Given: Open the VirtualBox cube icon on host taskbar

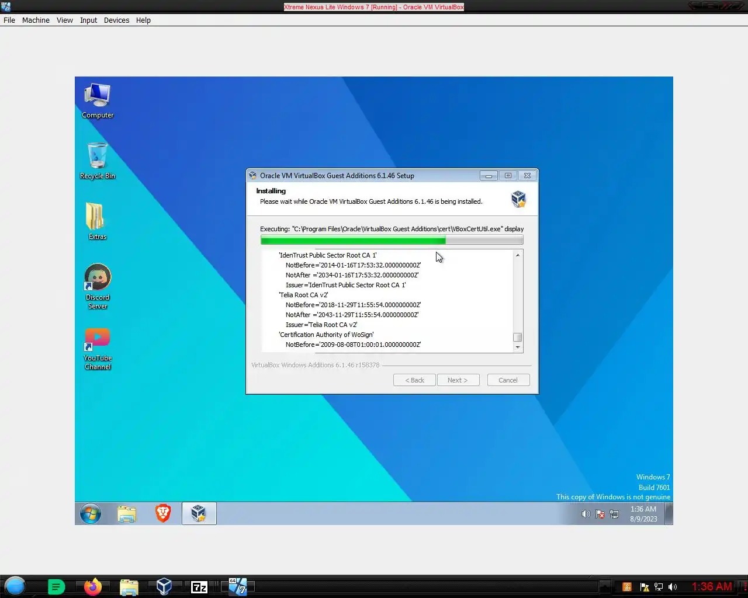Looking at the screenshot, I should pos(164,586).
